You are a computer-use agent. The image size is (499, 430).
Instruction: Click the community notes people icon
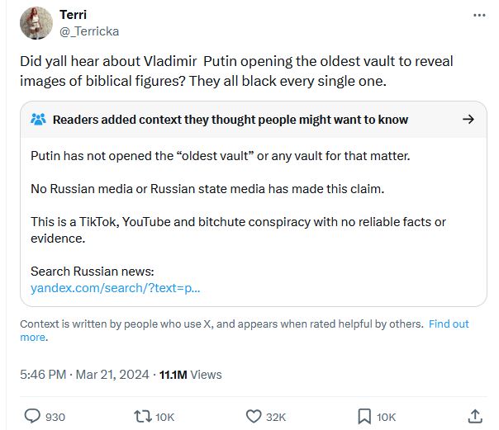[x=39, y=120]
